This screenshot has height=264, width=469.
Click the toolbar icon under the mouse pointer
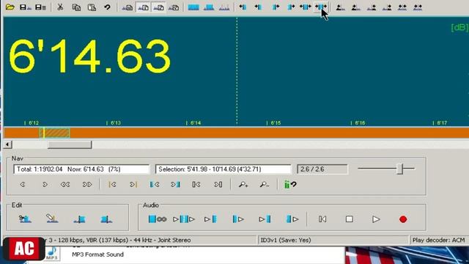(x=321, y=7)
